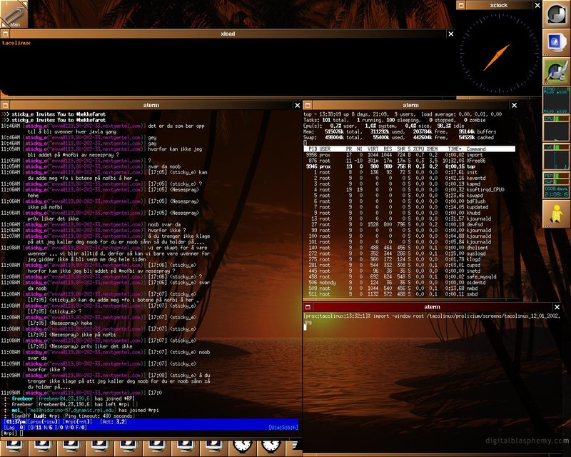
Task: Click the left title-bar button of IRC aterm window
Action: coord(5,105)
